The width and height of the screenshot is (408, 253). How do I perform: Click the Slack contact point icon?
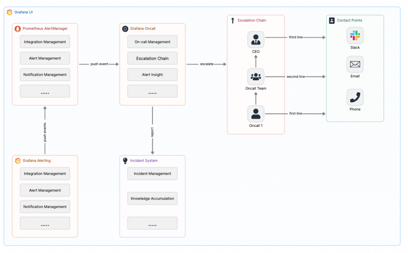coord(355,35)
